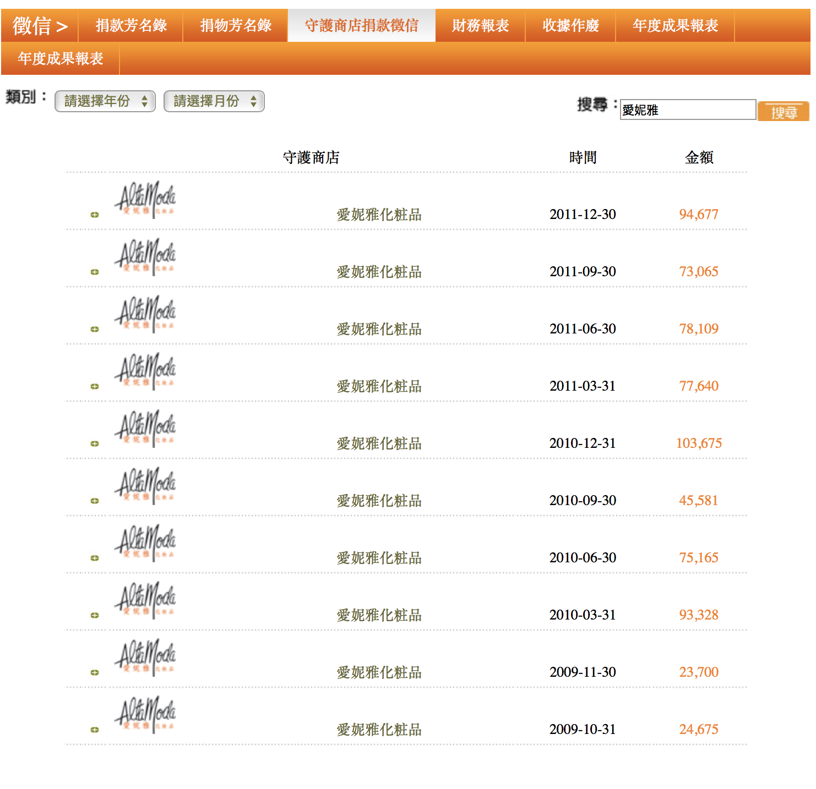Click Alta Moda logo in 2010-09-30 row

tap(145, 486)
